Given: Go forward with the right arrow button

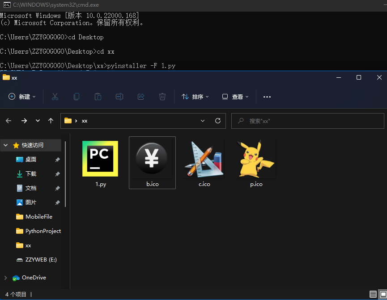Looking at the screenshot, I should pyautogui.click(x=24, y=121).
